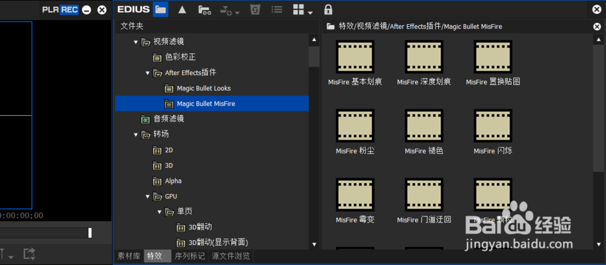Click the export icon below the player

click(x=29, y=253)
